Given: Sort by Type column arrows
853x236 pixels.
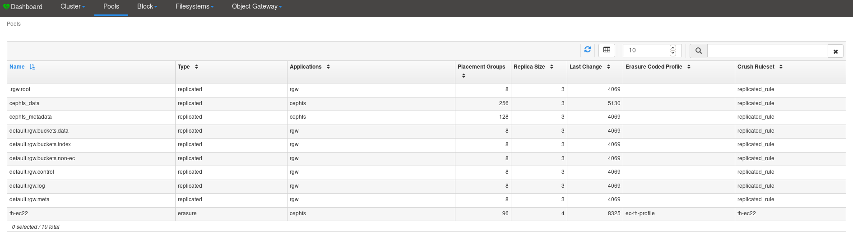Looking at the screenshot, I should [196, 67].
